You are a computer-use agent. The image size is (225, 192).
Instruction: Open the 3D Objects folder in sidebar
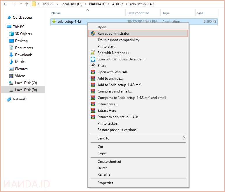[23, 34]
